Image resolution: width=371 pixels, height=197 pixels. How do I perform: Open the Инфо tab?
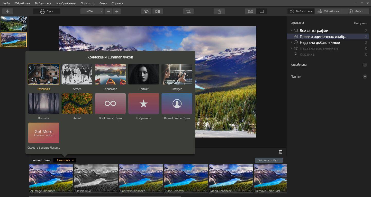click(x=356, y=11)
